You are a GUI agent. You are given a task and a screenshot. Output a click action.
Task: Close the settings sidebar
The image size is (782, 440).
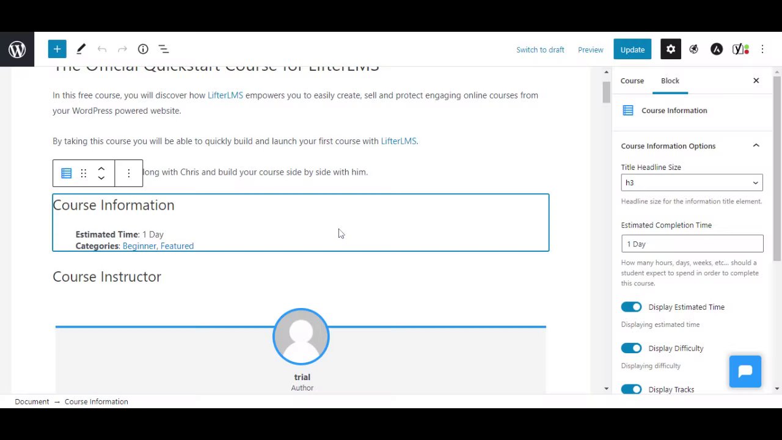point(756,81)
